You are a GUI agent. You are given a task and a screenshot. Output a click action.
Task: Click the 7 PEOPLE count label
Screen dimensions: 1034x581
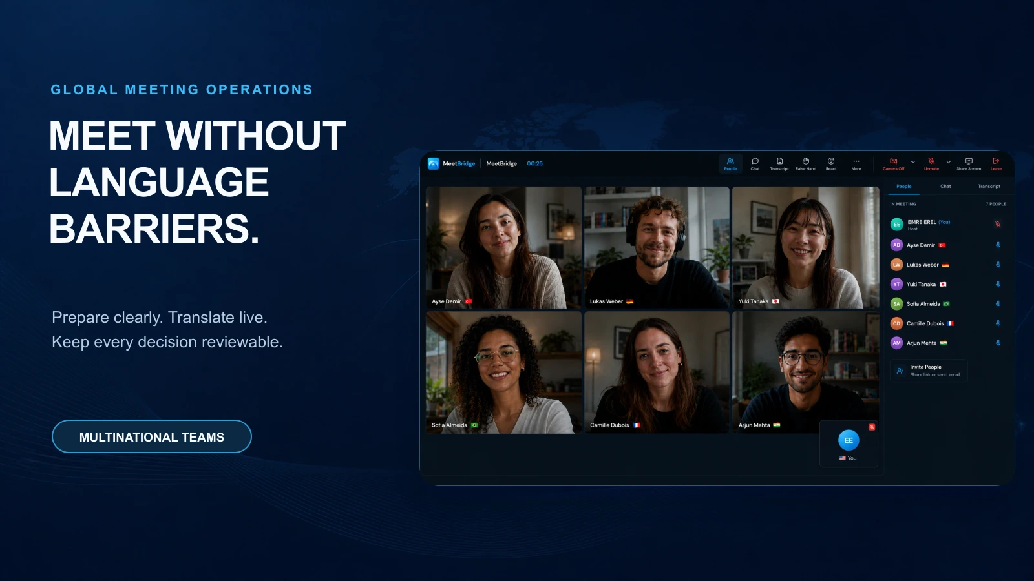click(x=996, y=204)
